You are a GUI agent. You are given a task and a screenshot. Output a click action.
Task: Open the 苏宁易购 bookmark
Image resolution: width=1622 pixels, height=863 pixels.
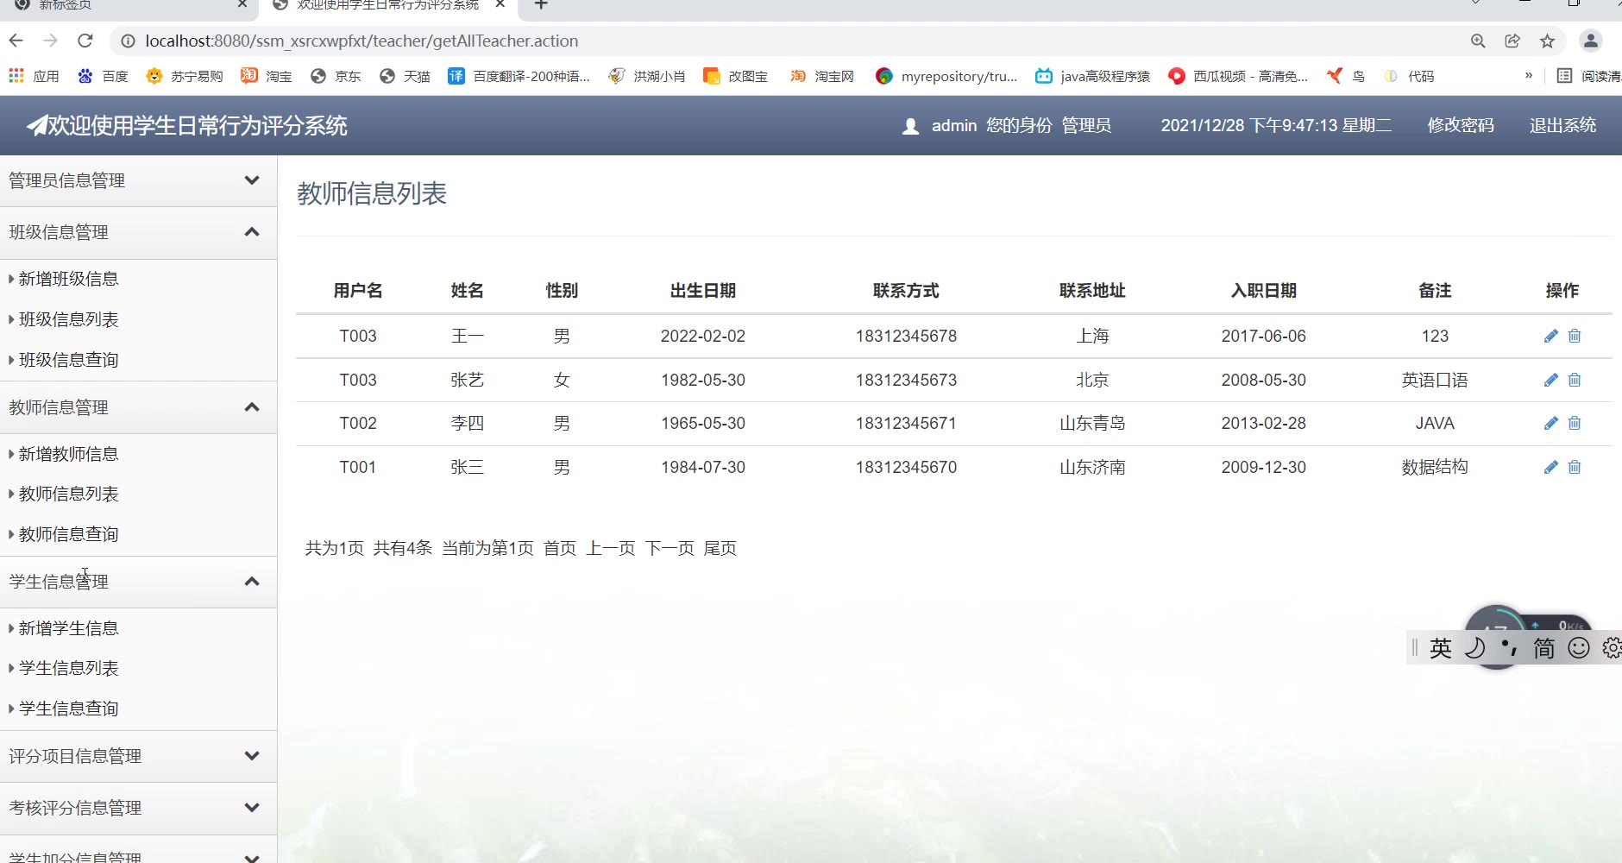[x=184, y=76]
